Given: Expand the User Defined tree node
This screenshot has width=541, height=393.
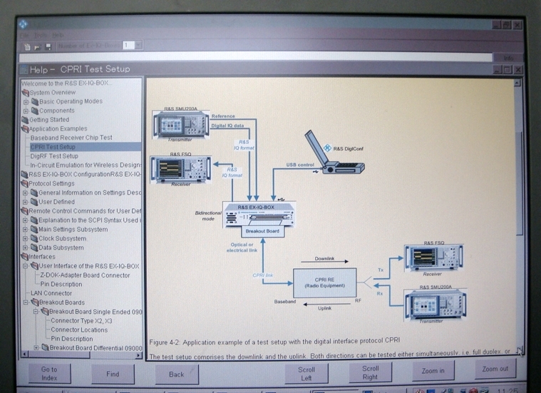Looking at the screenshot, I should pos(25,202).
